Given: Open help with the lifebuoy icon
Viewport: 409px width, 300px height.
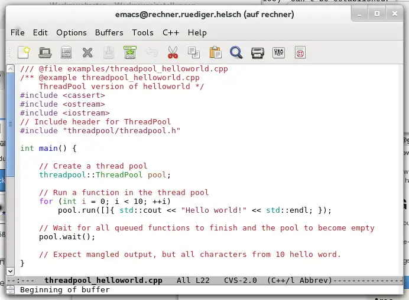Looking at the screenshot, I should pos(300,52).
